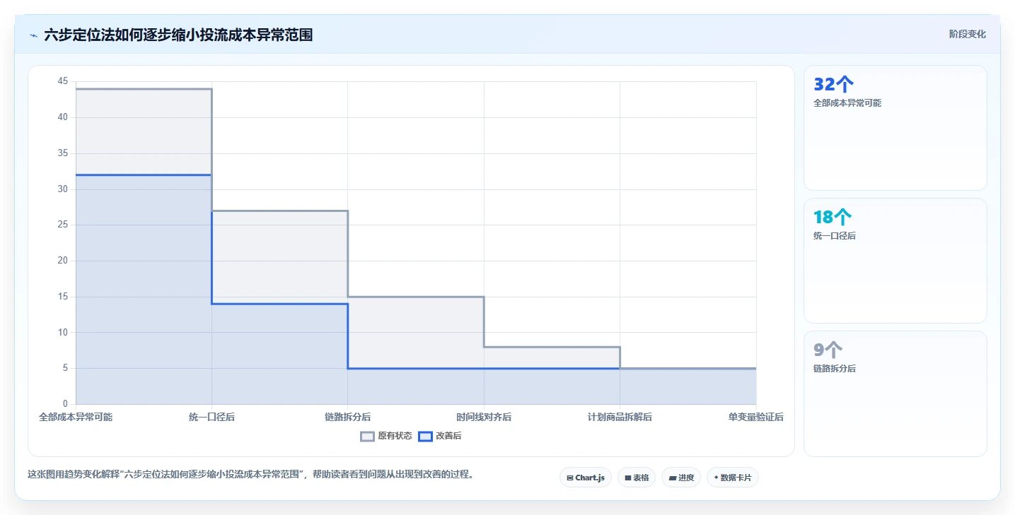Viewport: 1015px width, 515px height.
Task: Click the 统一口径后 x-axis label
Action: 211,418
